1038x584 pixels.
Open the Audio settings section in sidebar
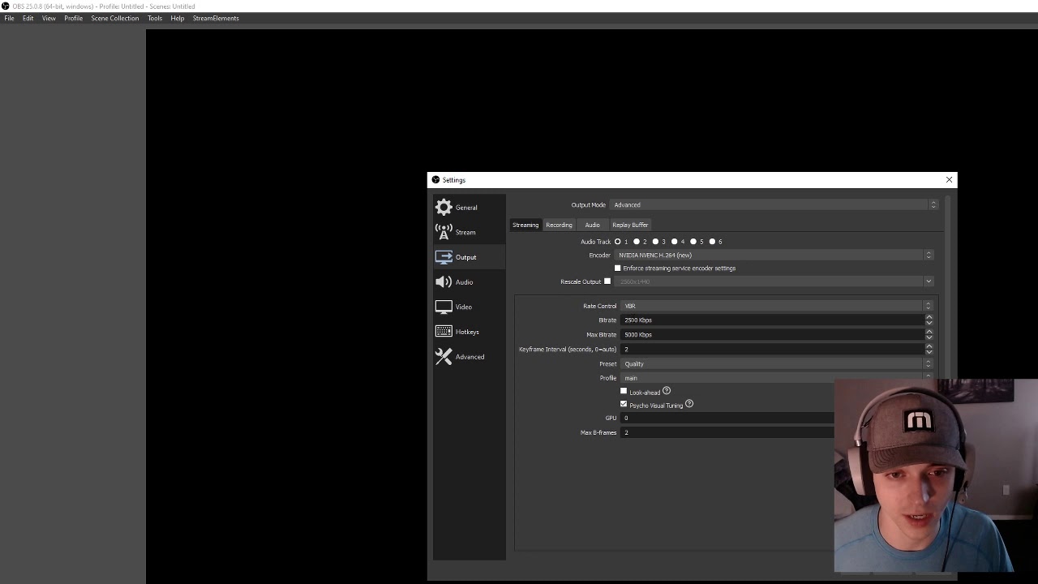pyautogui.click(x=469, y=282)
